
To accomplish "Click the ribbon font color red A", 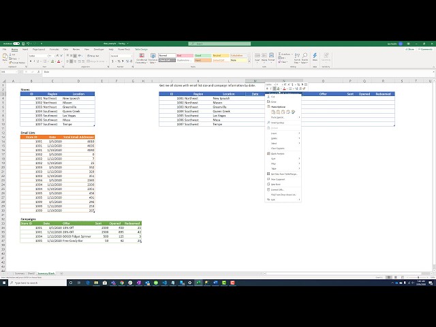I will pyautogui.click(x=59, y=61).
